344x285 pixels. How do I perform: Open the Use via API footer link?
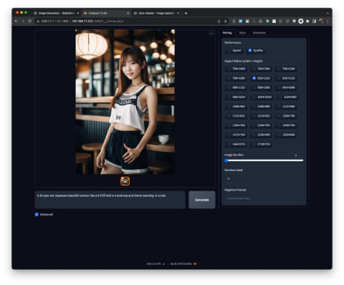pos(156,264)
